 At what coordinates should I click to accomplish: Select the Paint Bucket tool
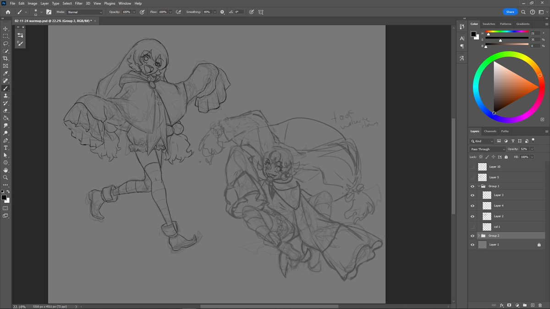click(x=5, y=118)
